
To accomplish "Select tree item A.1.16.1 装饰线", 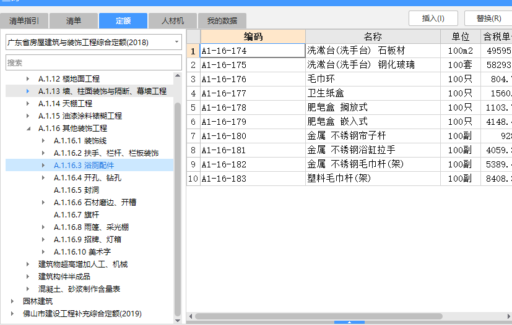I will point(80,141).
